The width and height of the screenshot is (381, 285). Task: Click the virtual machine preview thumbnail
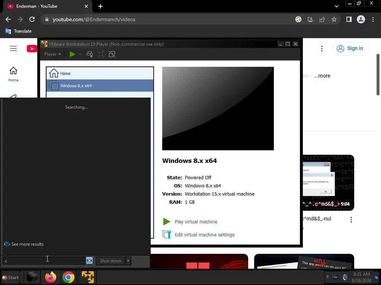(218, 108)
